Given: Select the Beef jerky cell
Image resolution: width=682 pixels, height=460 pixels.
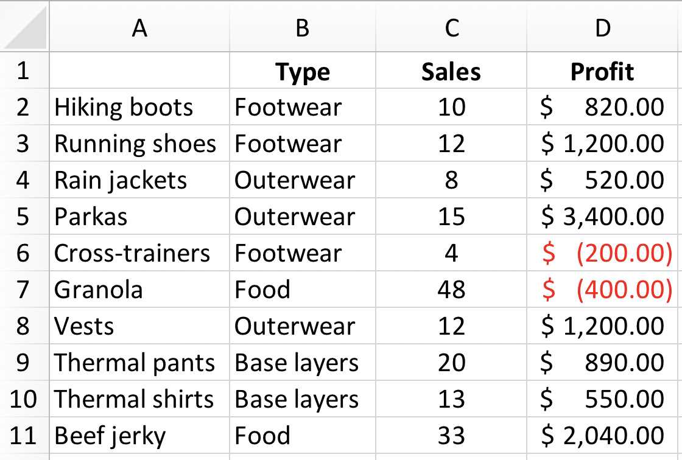Looking at the screenshot, I should 139,436.
